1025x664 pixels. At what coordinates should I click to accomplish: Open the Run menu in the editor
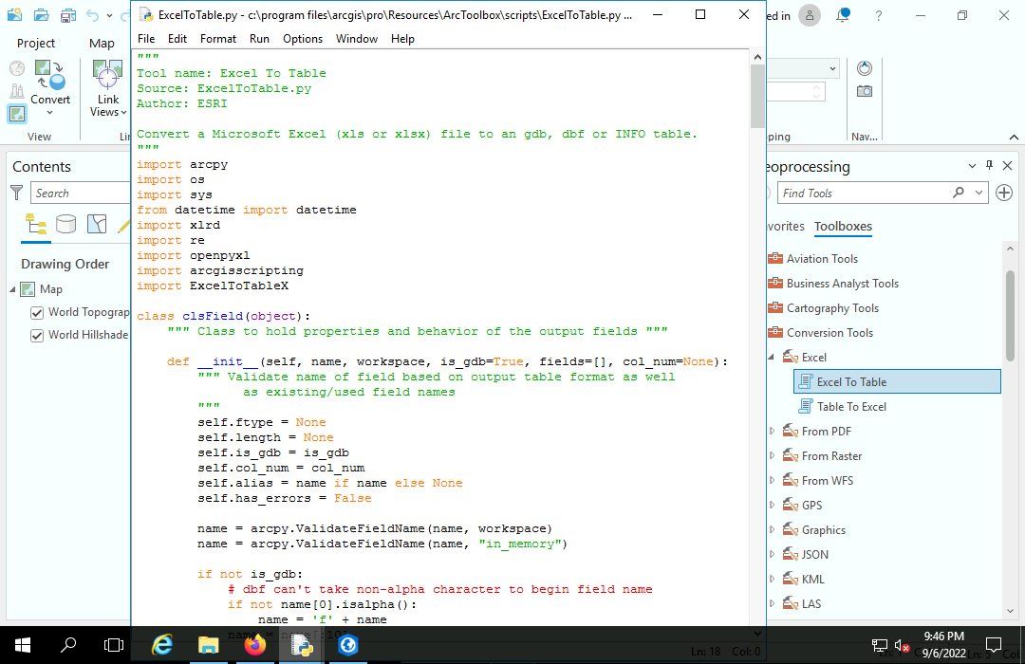click(259, 39)
